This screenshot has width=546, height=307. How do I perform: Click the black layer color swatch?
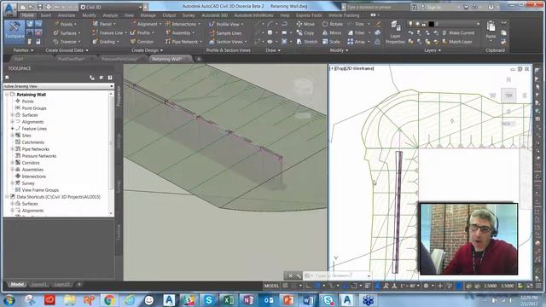(431, 24)
